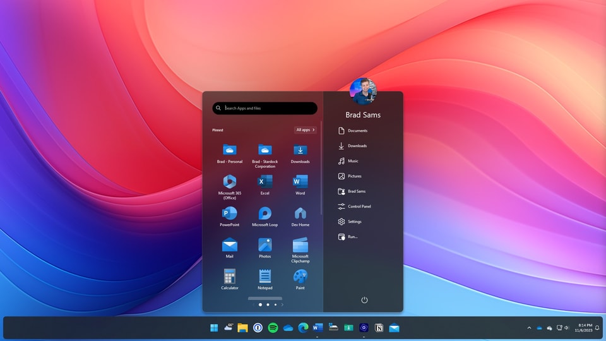Viewport: 606px width, 341px height.
Task: Open Brad - Stardock Corporation pinned folder
Action: 264,156
